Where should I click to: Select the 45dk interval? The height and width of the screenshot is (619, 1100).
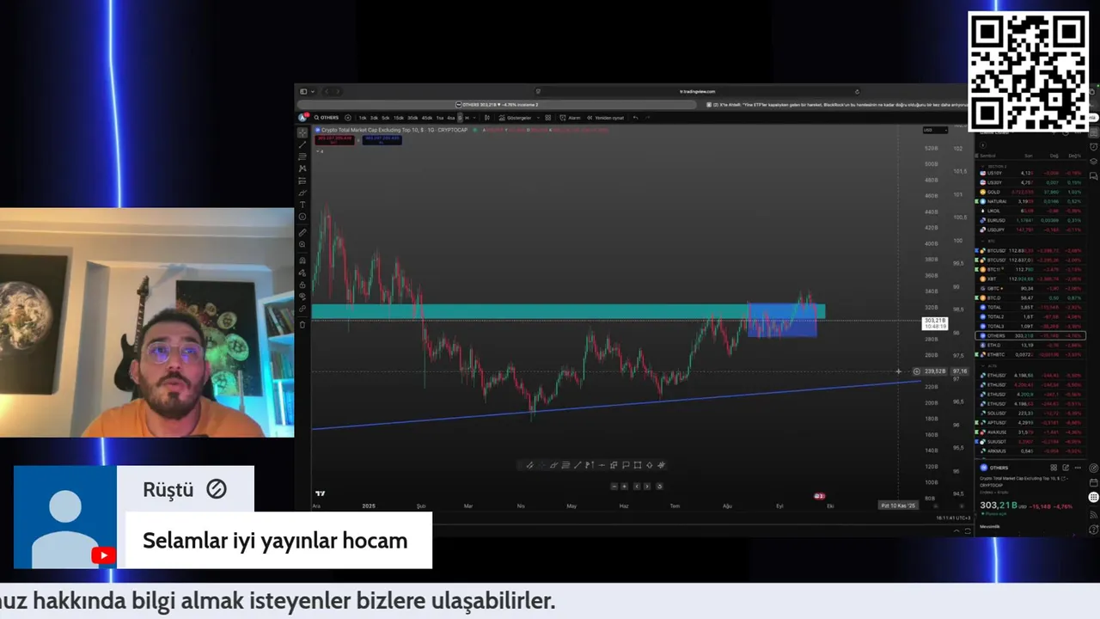tap(427, 118)
